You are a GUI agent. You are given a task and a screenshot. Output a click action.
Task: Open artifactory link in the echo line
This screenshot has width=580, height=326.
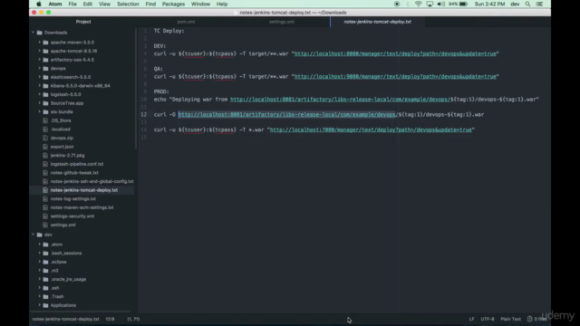tap(340, 100)
